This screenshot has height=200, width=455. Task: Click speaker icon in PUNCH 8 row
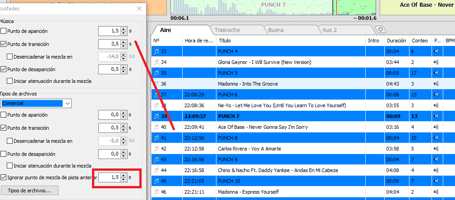click(436, 138)
